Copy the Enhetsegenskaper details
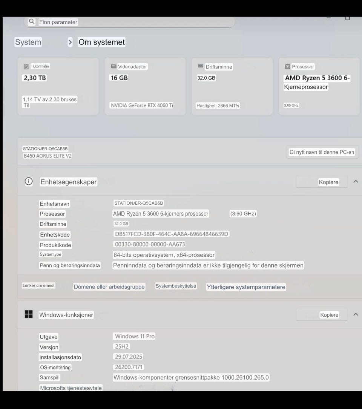The image size is (362, 409). click(322, 182)
